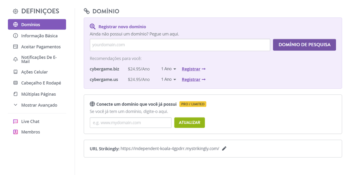Expand Mostrar Avançado settings

pyautogui.click(x=39, y=105)
